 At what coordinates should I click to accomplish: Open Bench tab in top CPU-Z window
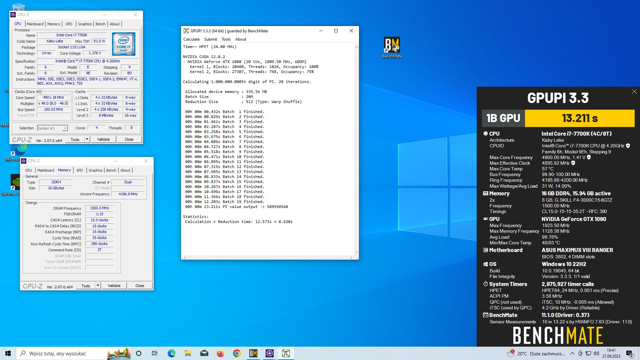(100, 24)
